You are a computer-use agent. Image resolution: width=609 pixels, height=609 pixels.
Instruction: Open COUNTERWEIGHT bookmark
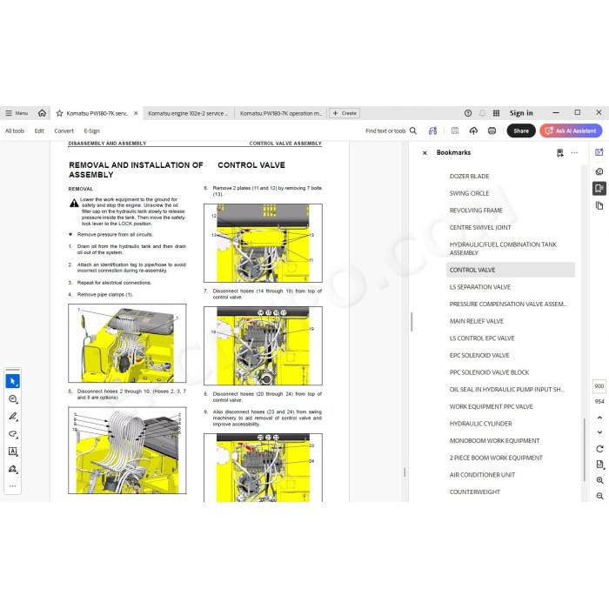pos(475,492)
